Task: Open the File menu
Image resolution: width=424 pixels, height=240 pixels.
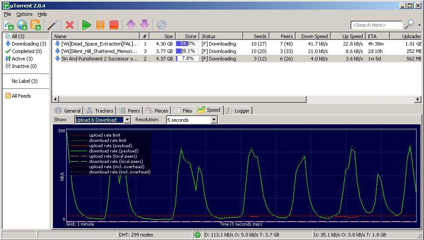Action: coord(7,14)
